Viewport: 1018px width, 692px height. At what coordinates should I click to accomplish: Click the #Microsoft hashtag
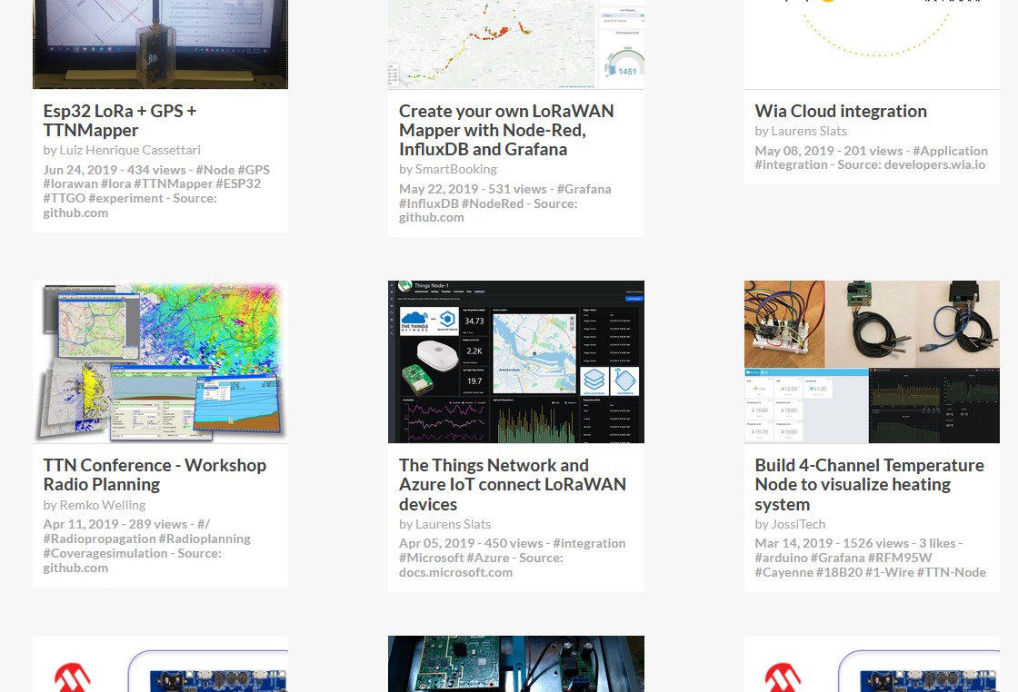click(432, 557)
